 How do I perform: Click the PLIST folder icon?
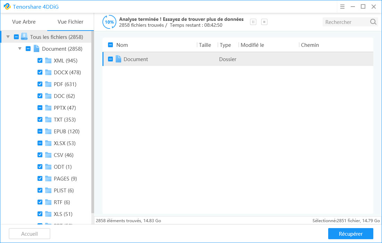coord(48,190)
